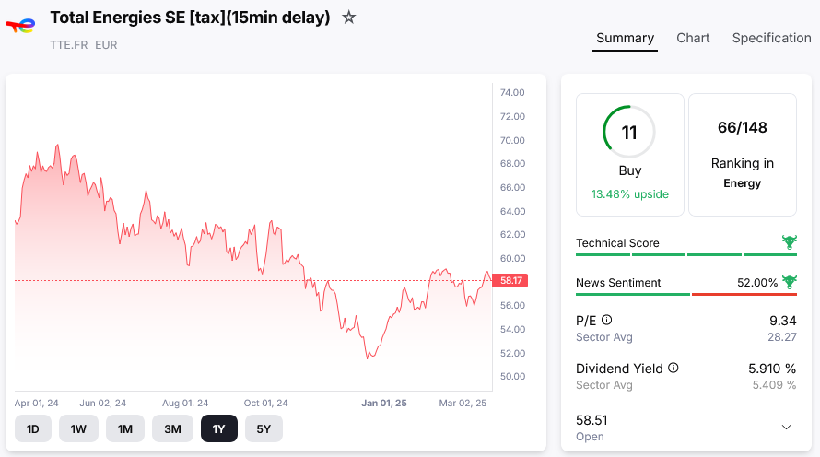Select the 1Y time range

(x=219, y=428)
